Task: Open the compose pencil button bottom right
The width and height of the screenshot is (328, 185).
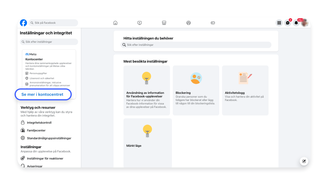Action: coord(304,161)
